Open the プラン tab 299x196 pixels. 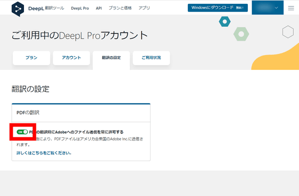tap(32, 58)
